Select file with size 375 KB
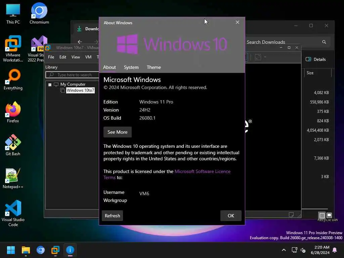 [323, 112]
